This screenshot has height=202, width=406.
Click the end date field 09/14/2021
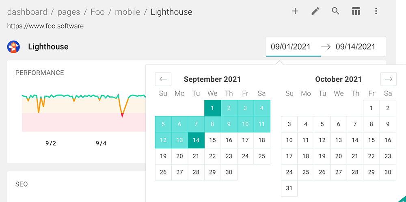[x=355, y=47]
